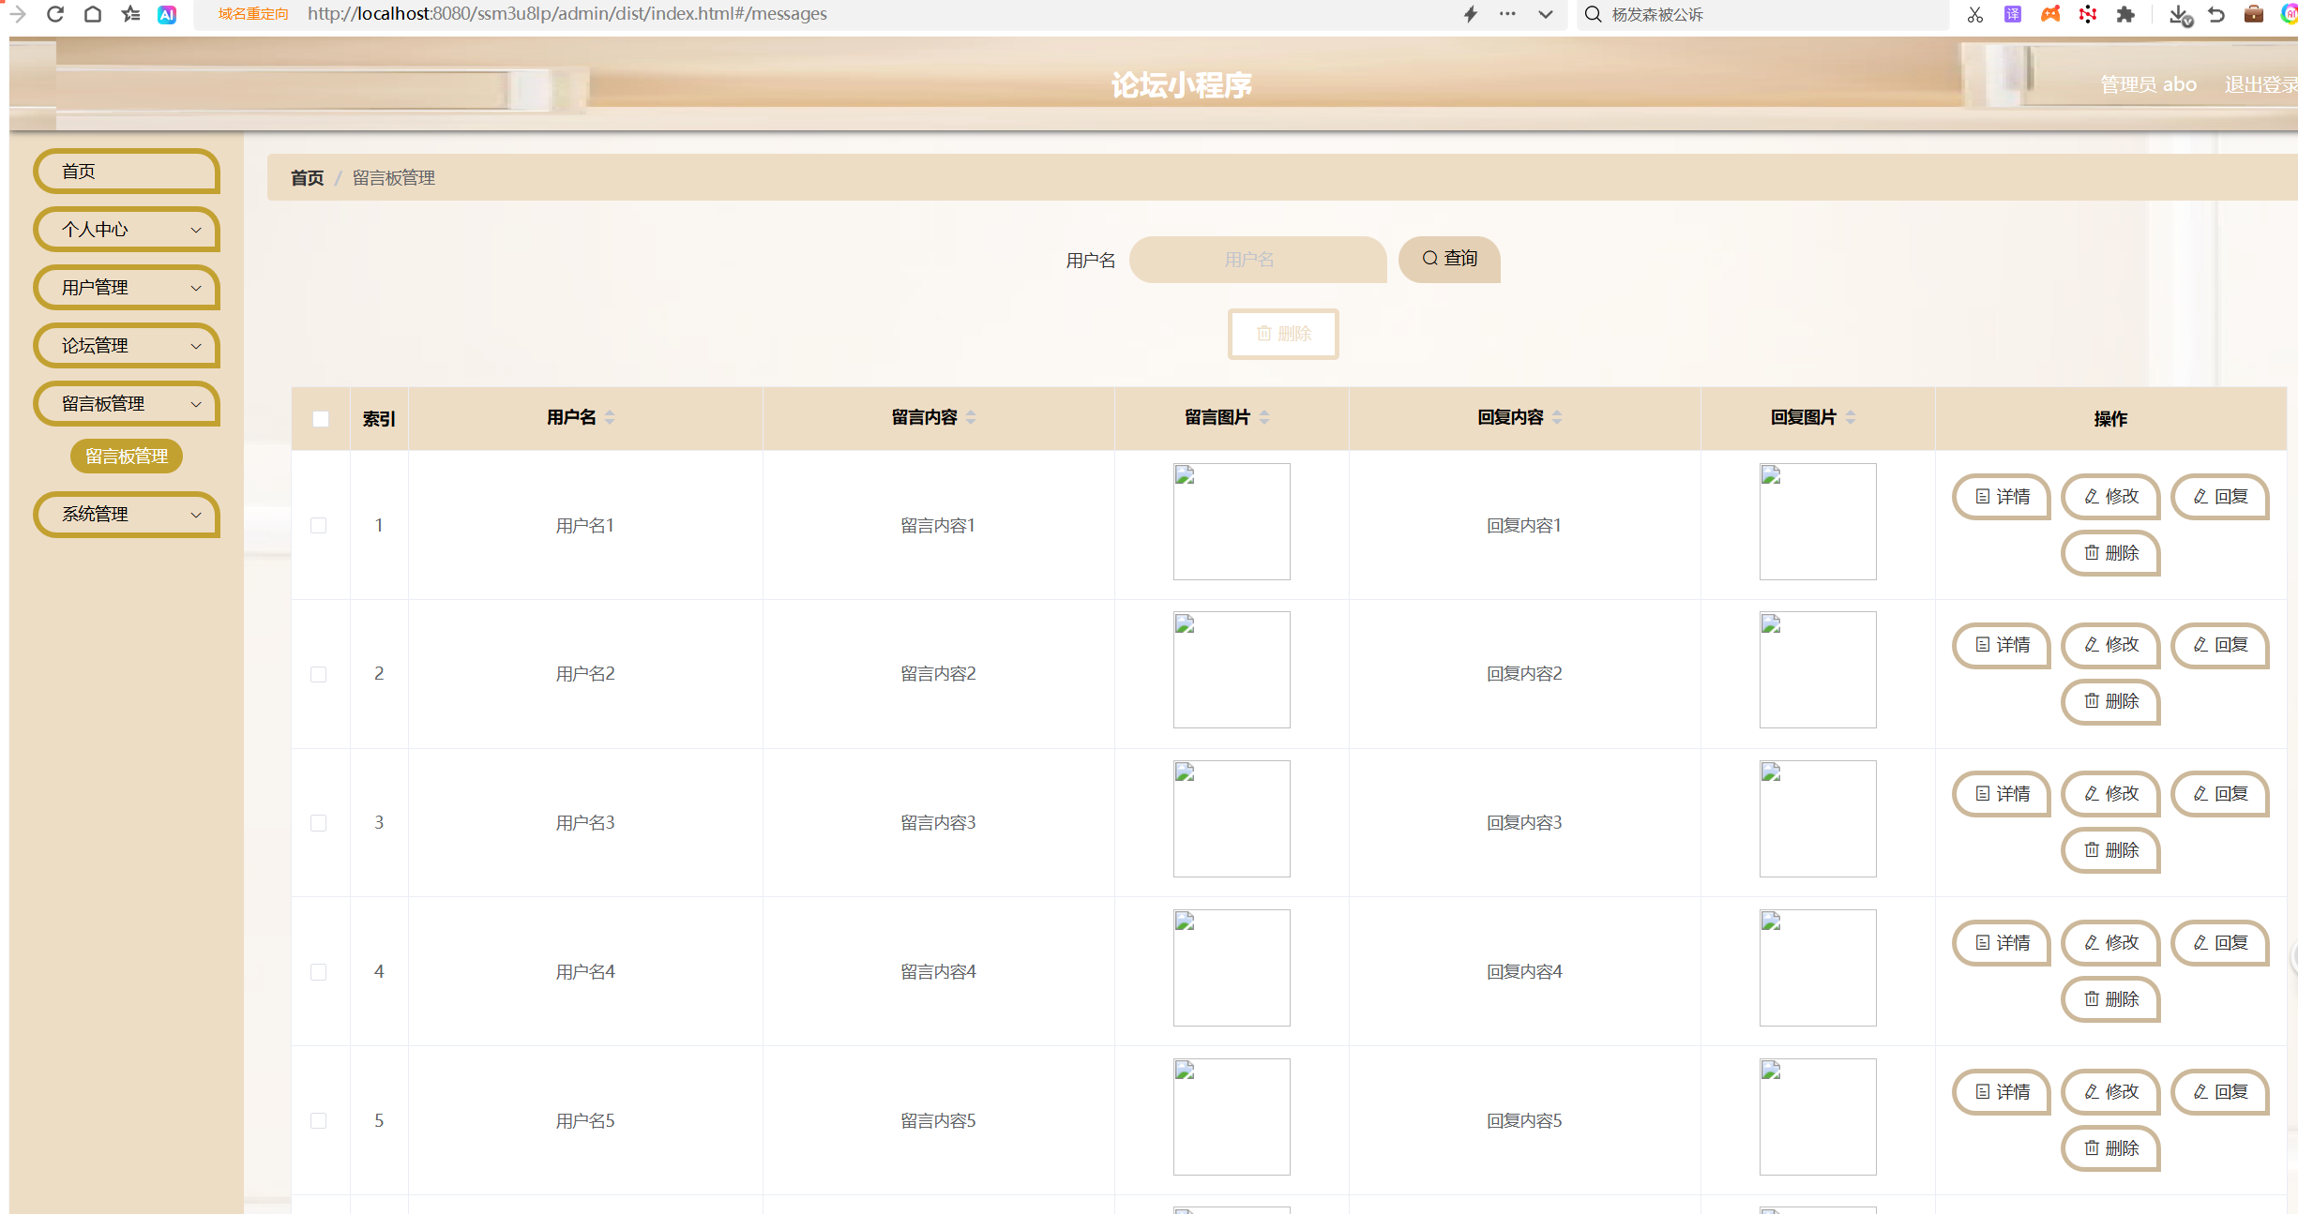2298x1214 pixels.
Task: Sort by the 用户名 column arrows
Action: click(610, 417)
